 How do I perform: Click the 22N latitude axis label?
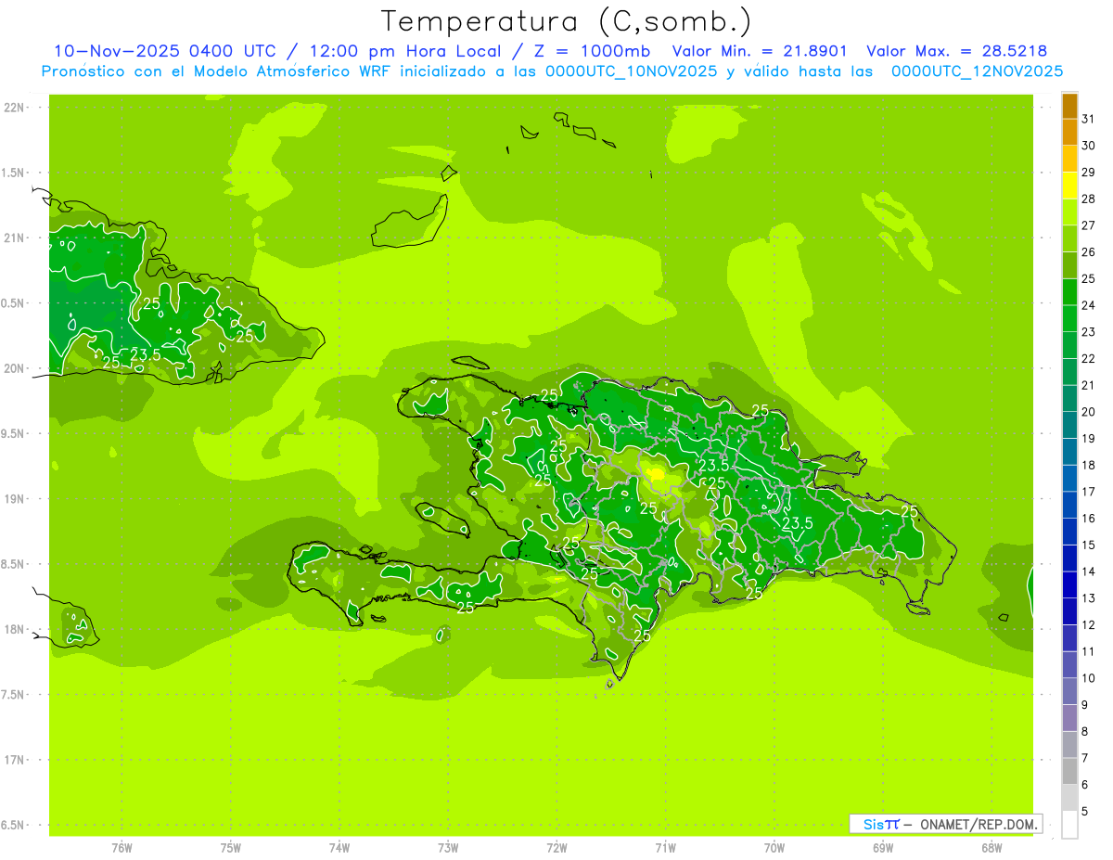pos(15,108)
